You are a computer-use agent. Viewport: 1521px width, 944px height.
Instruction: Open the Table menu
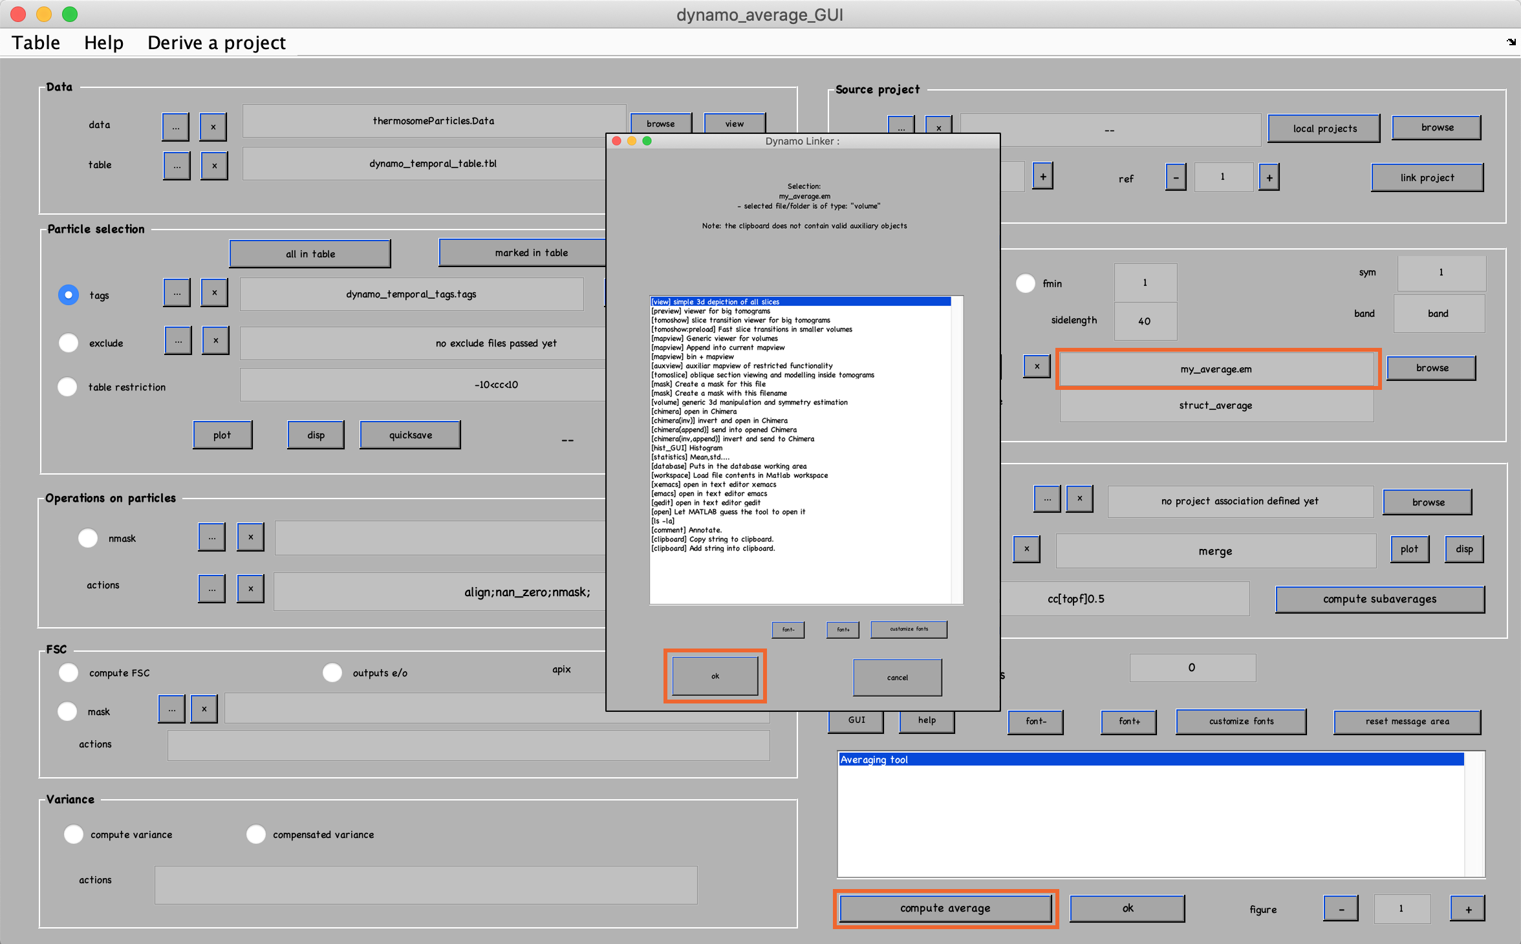point(36,43)
